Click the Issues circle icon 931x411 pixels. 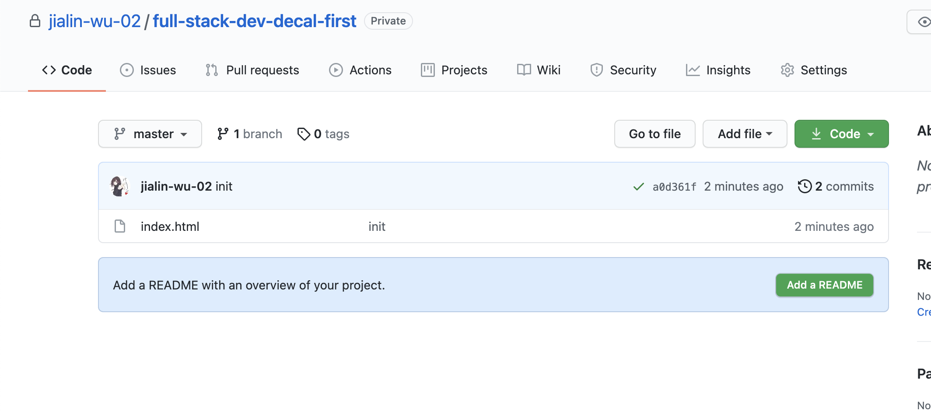point(127,70)
